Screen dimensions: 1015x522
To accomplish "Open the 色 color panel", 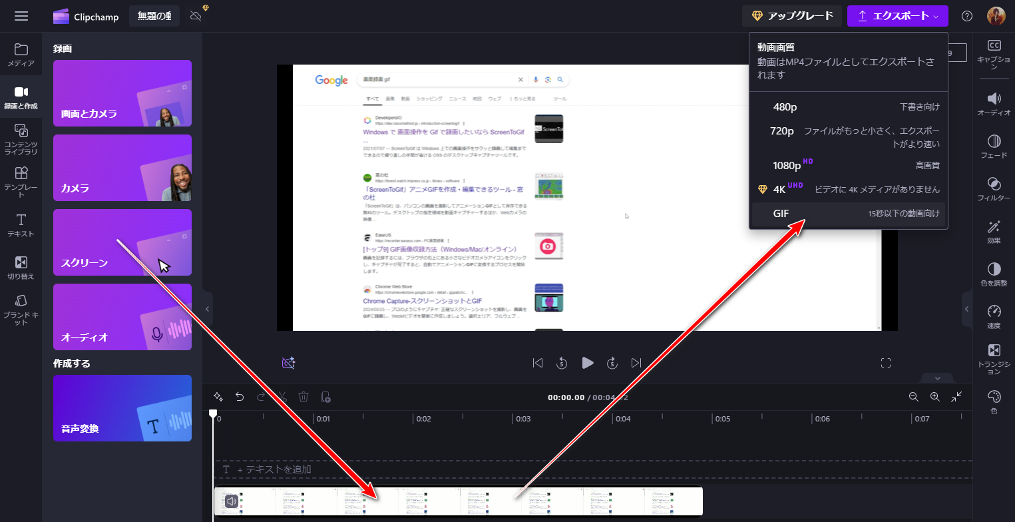I will click(x=994, y=403).
